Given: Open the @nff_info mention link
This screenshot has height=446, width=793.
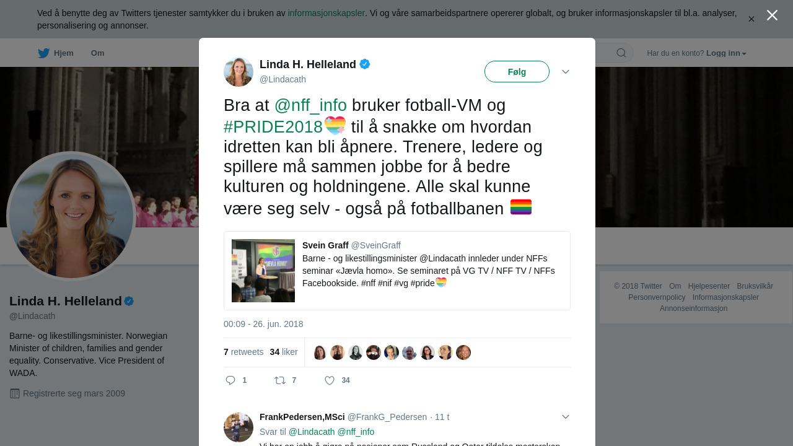Looking at the screenshot, I should (310, 105).
